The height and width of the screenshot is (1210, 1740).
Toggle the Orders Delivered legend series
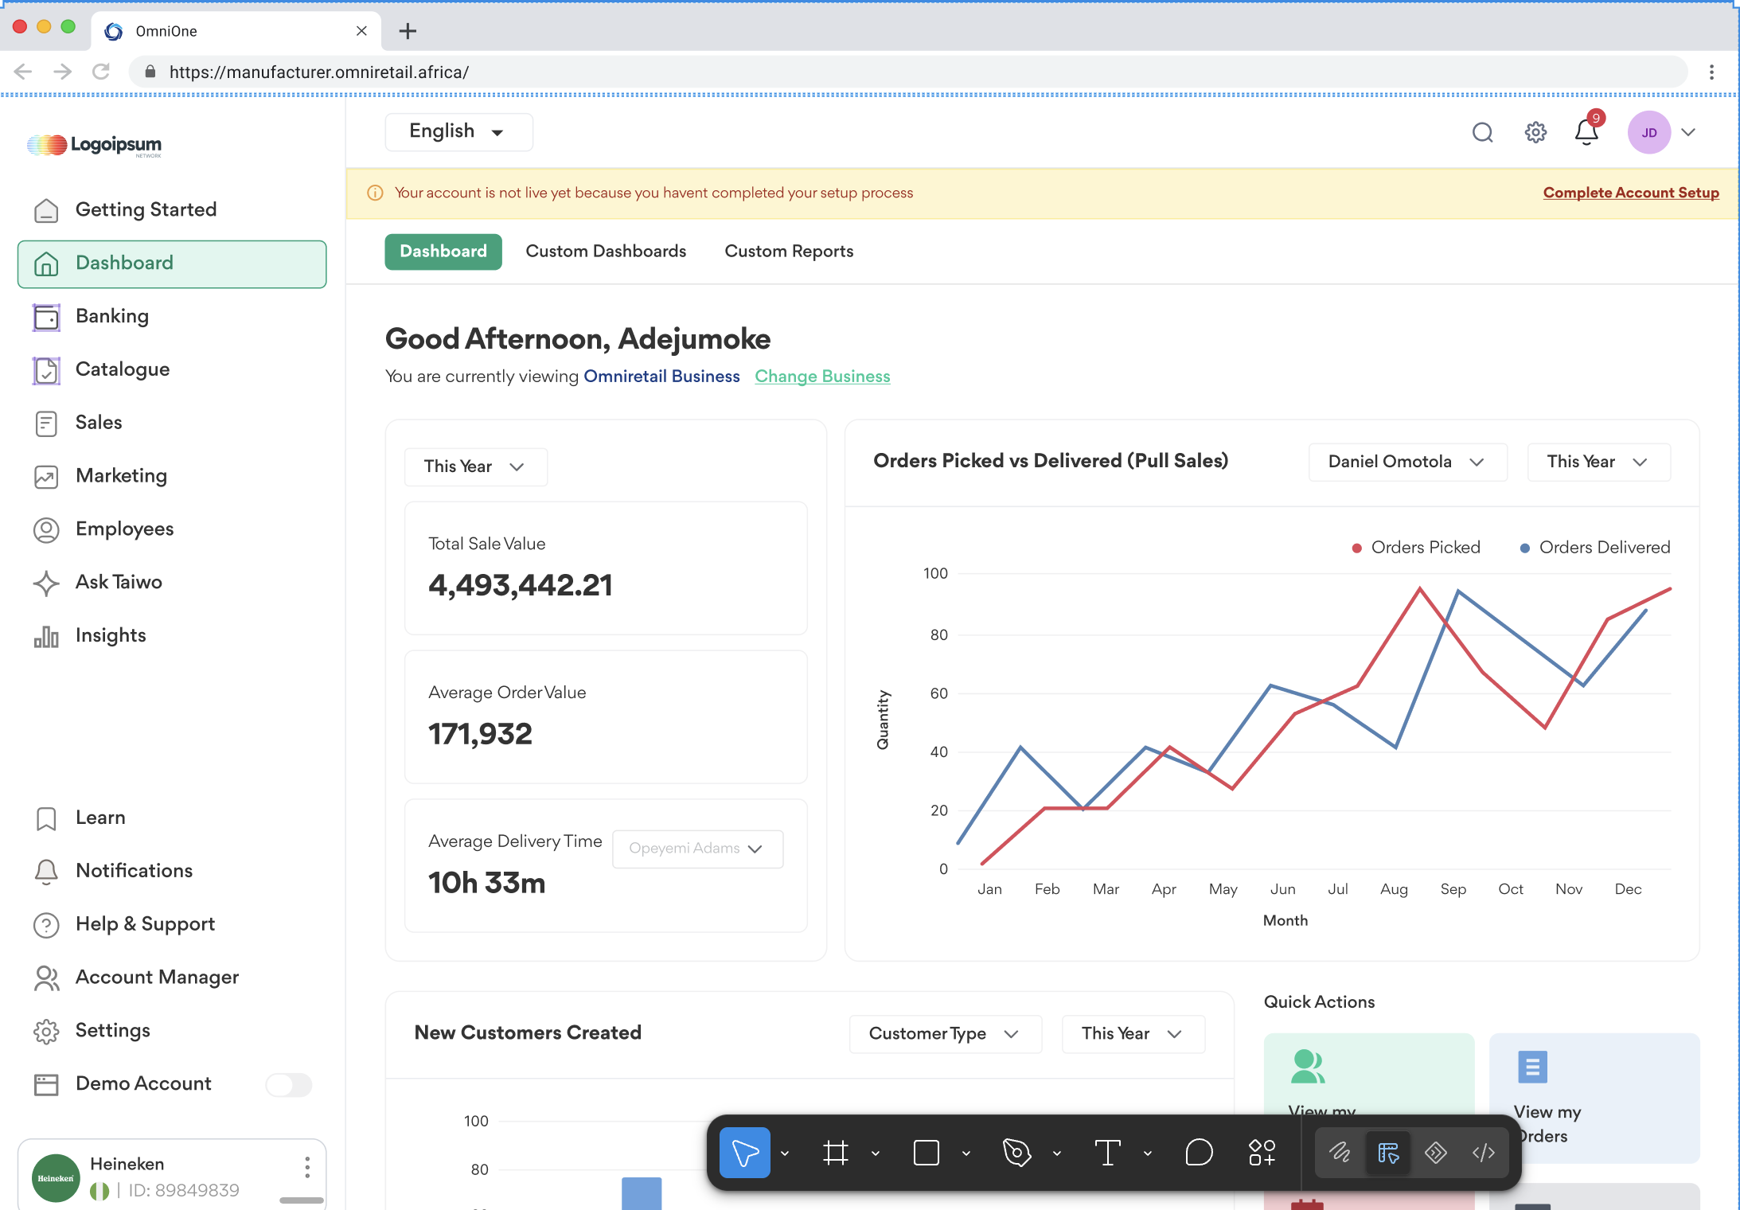click(x=1595, y=548)
